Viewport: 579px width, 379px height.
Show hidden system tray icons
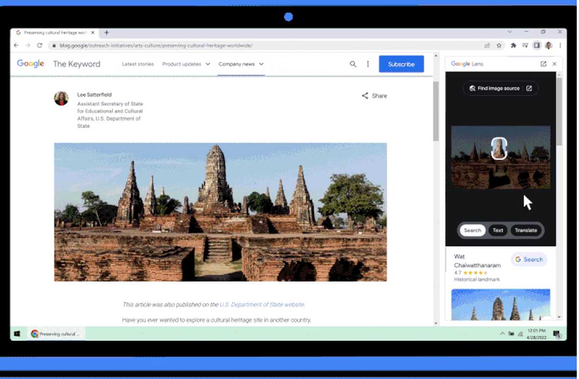coord(502,334)
